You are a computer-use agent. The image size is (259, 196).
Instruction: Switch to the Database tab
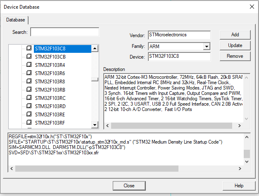pyautogui.click(x=16, y=20)
